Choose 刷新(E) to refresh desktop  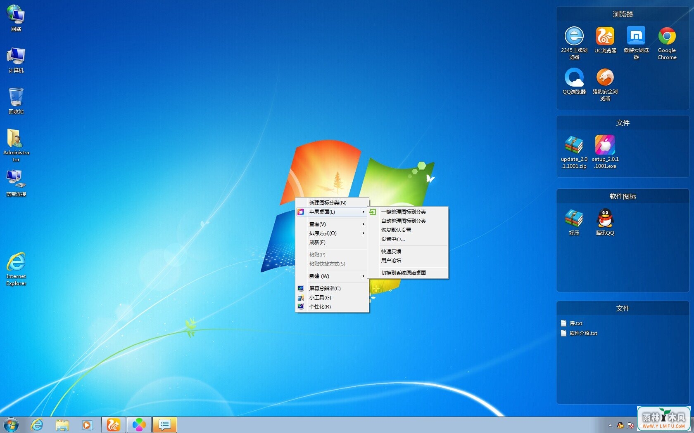tap(332, 242)
